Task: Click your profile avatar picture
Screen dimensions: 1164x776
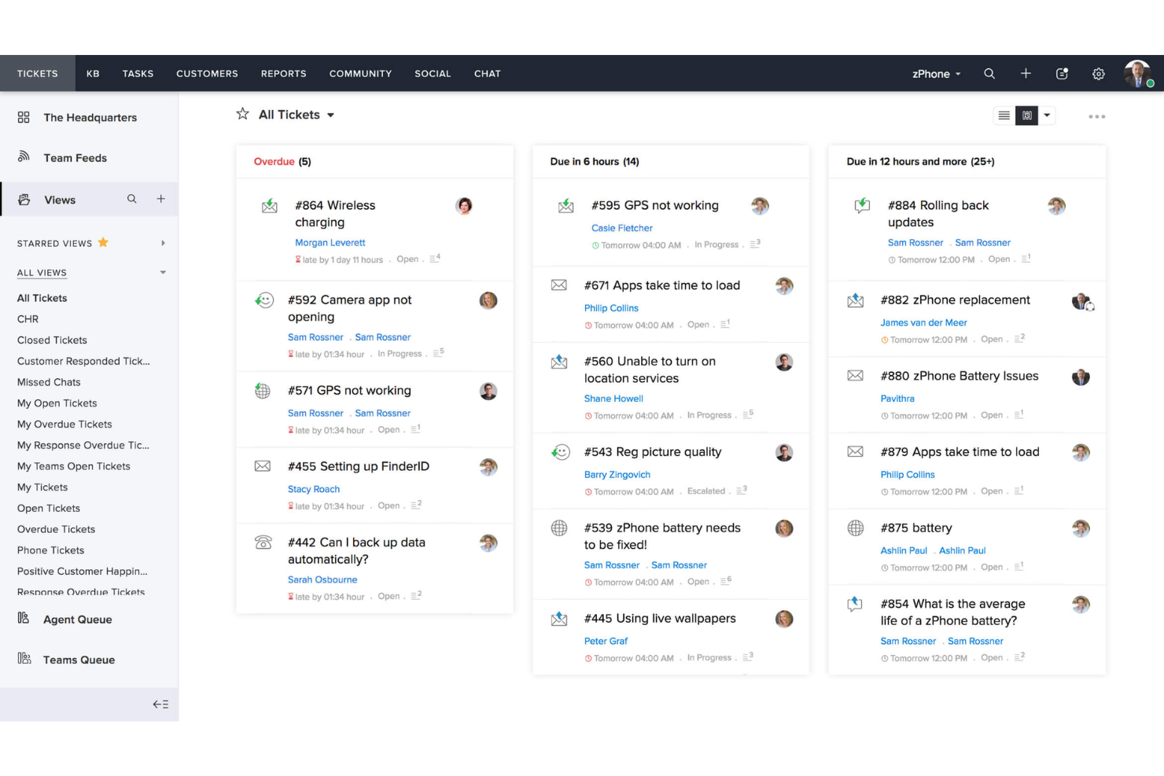Action: 1138,73
